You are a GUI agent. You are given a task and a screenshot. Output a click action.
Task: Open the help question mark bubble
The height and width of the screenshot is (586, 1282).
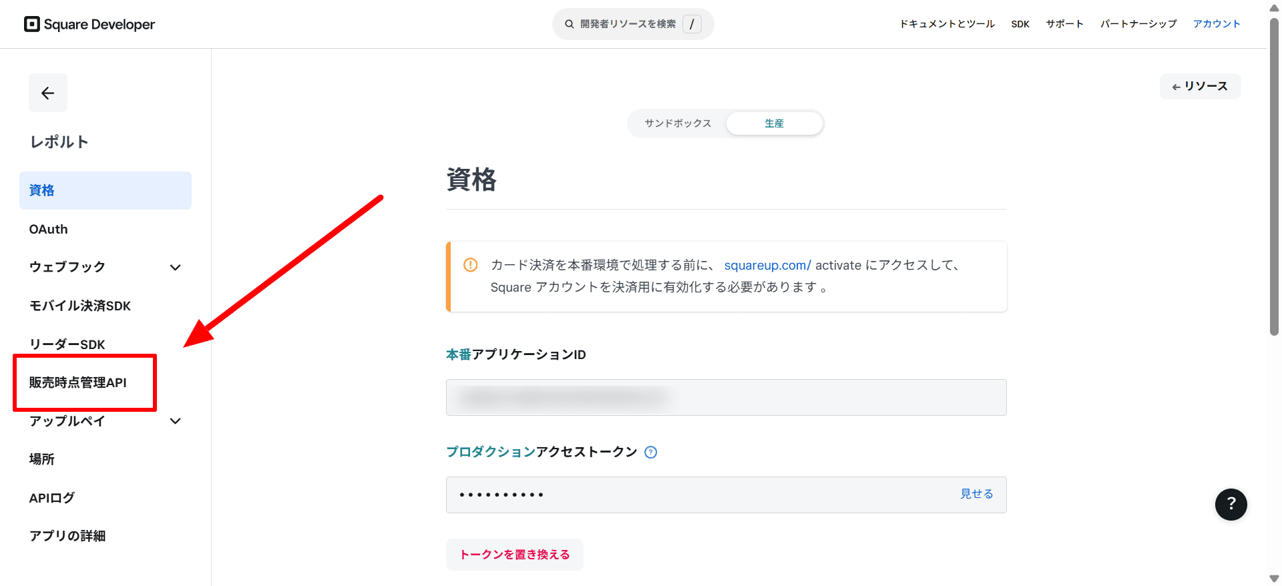pyautogui.click(x=1231, y=504)
